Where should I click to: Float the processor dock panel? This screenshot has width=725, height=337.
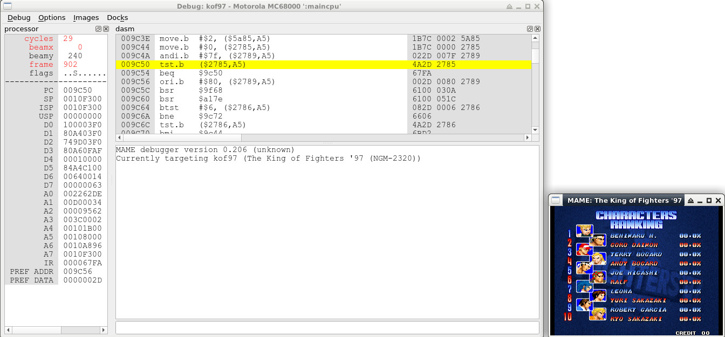click(x=99, y=29)
